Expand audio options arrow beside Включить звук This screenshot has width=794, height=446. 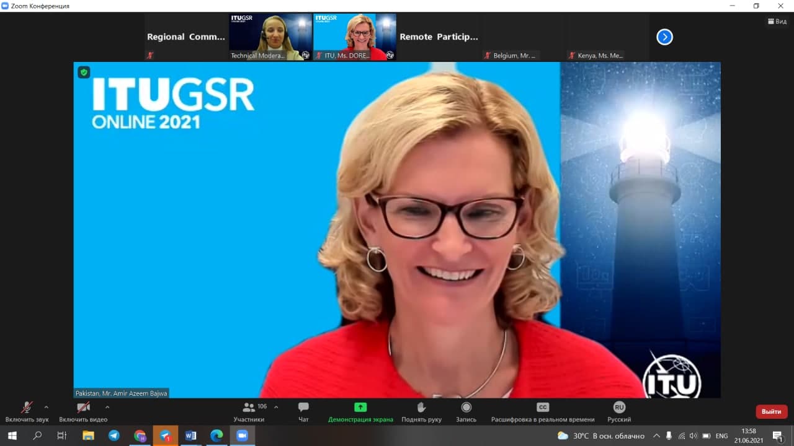[x=46, y=407]
